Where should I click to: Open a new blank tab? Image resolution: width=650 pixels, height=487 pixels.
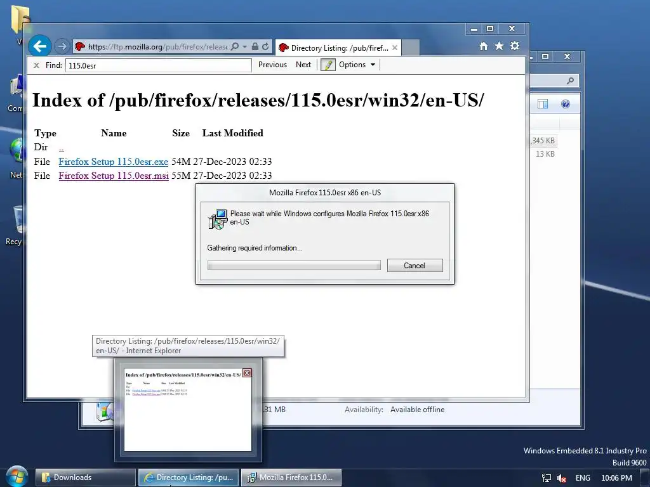pyautogui.click(x=411, y=48)
